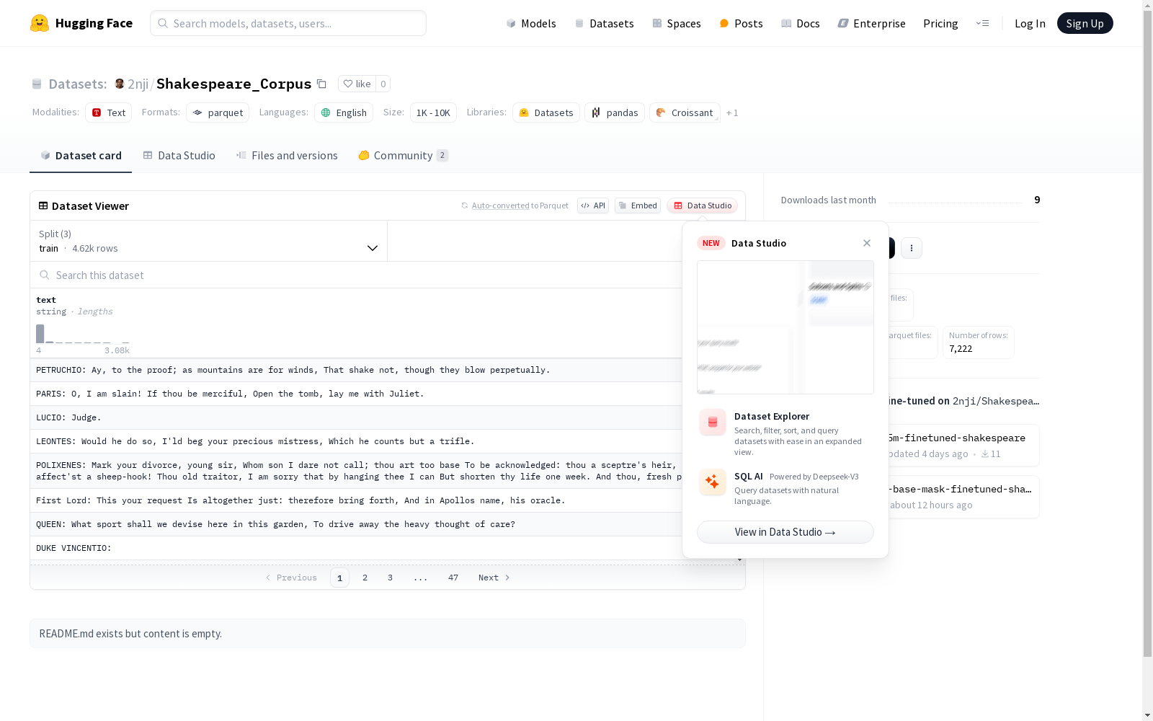Open the Posts nav item

(x=741, y=23)
